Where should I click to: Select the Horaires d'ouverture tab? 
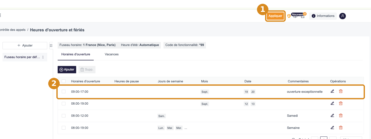76,54
